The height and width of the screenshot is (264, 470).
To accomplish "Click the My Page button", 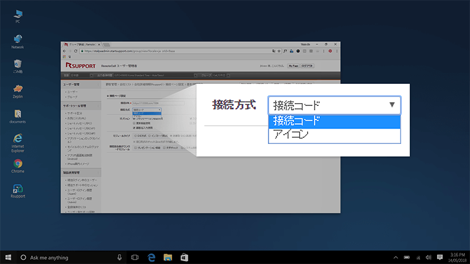I will [293, 66].
